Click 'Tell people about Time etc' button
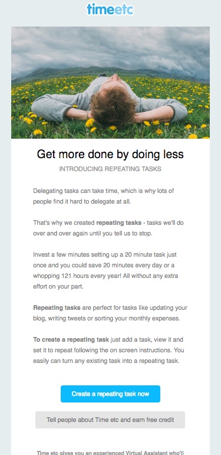The height and width of the screenshot is (455, 221). [x=110, y=420]
